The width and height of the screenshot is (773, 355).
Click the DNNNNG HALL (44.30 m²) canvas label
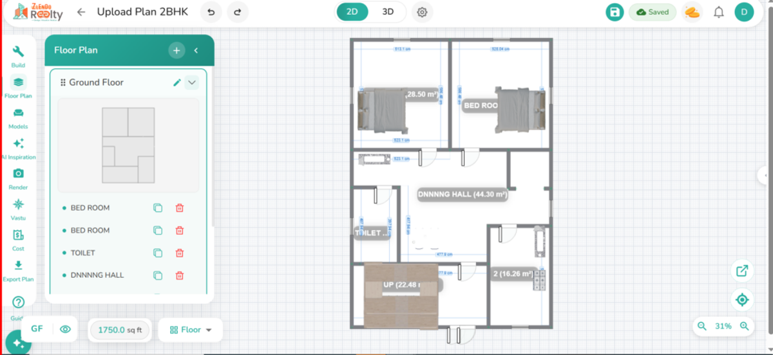(x=463, y=194)
